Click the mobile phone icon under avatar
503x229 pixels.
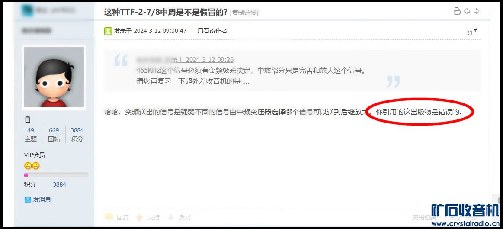28,120
